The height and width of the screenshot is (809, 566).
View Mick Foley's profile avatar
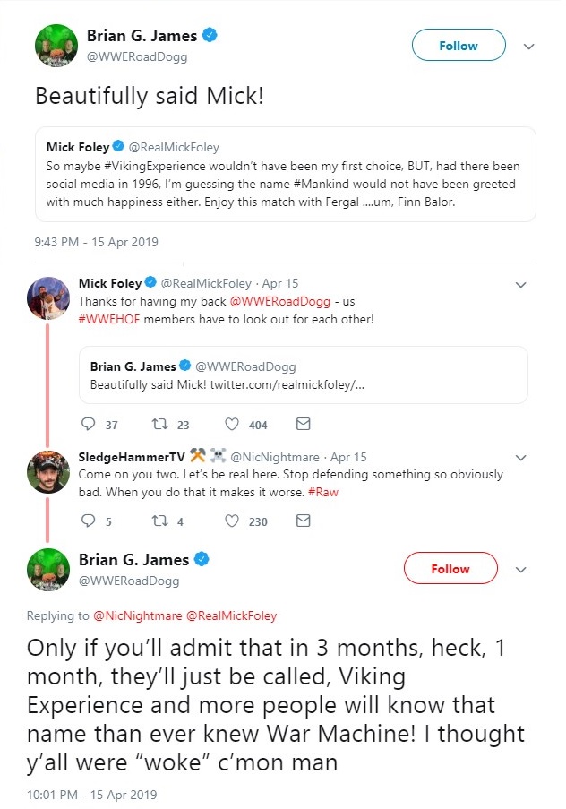(x=49, y=298)
